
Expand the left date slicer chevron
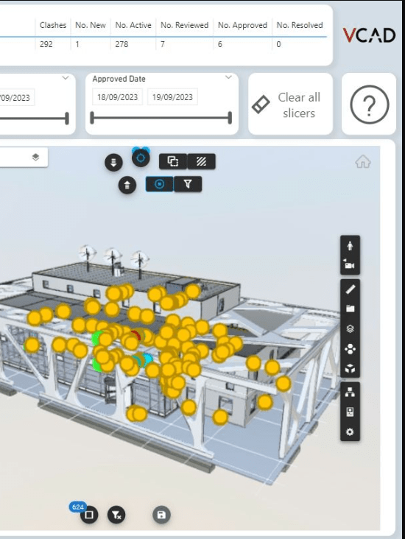click(66, 78)
